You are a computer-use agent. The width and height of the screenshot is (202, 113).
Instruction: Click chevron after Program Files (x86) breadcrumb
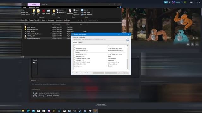tap(41, 20)
